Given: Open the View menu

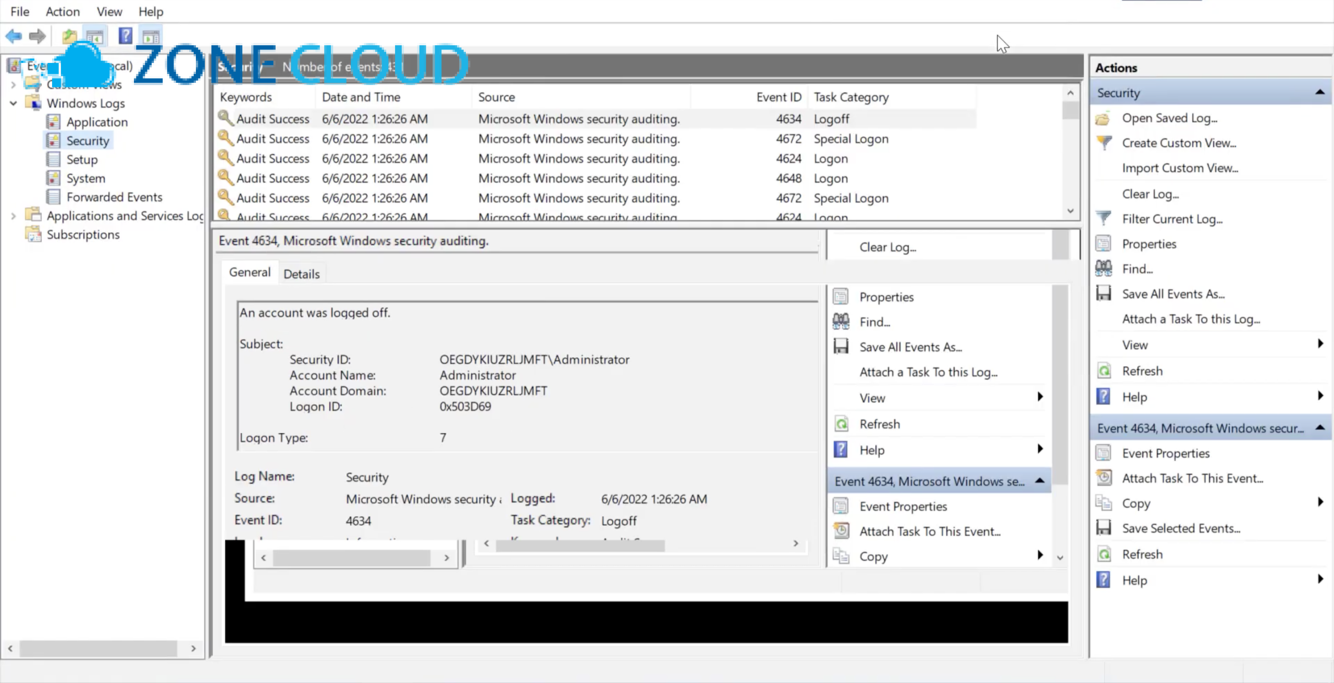Looking at the screenshot, I should [x=109, y=11].
